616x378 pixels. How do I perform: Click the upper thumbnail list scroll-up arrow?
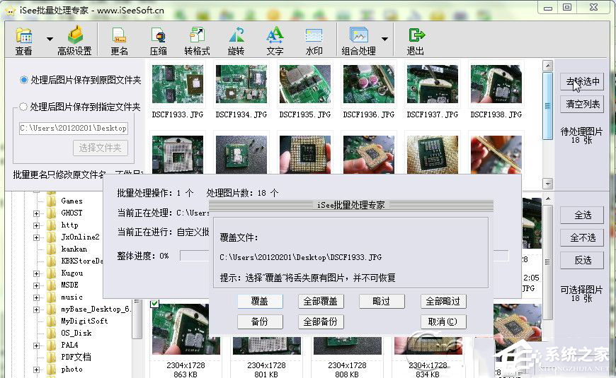(547, 66)
